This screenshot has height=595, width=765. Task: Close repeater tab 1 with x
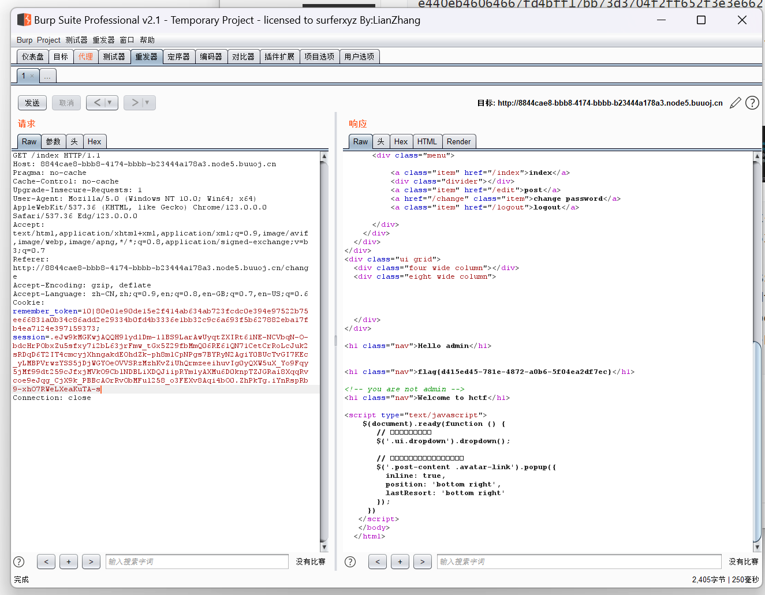tap(32, 76)
